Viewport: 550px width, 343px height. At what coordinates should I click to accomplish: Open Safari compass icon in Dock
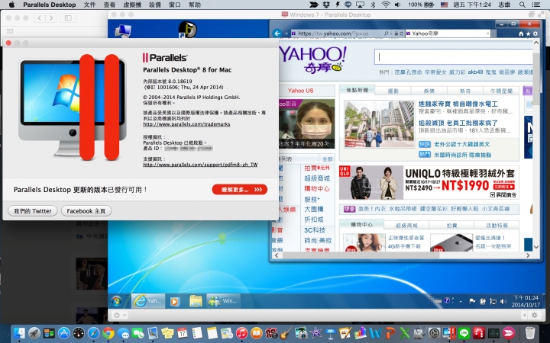pos(94,333)
